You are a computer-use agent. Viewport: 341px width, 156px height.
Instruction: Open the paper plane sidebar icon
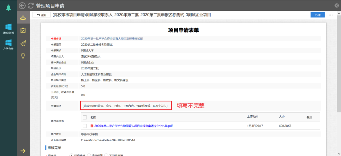pos(23,43)
